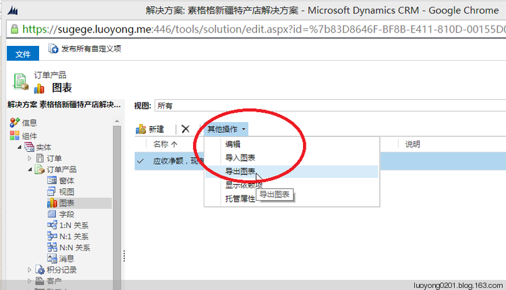Click the publish all customizations icon
Image resolution: width=506 pixels, height=290 pixels.
pyautogui.click(x=53, y=49)
